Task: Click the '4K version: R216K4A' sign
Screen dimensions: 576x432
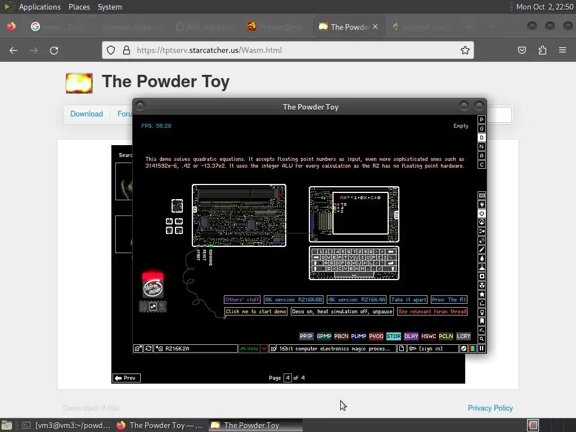Action: [x=357, y=300]
